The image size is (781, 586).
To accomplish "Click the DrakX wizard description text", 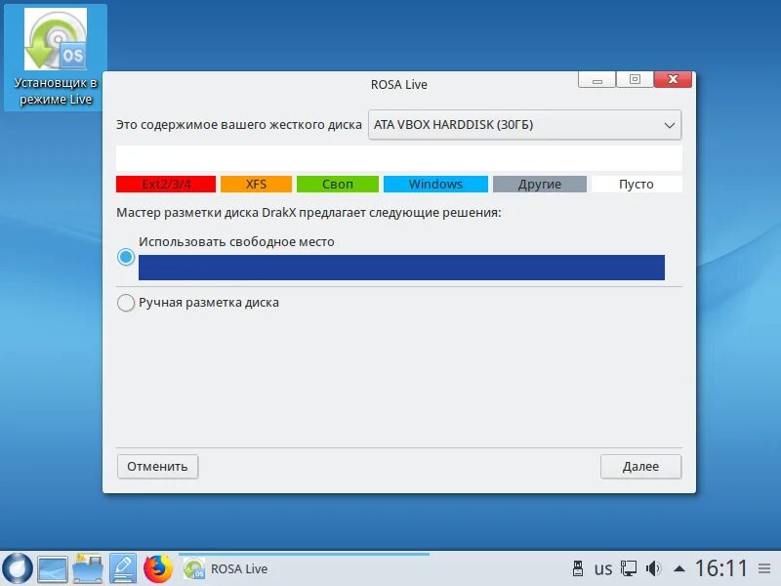I will (308, 213).
